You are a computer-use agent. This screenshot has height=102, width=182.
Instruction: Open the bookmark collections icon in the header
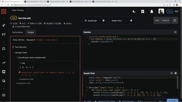(x=143, y=11)
